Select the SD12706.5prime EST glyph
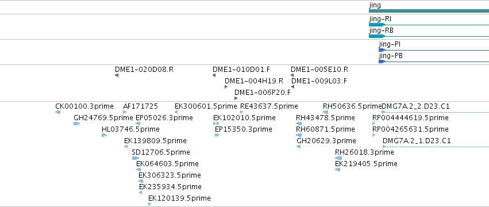The width and height of the screenshot is (489, 207). pos(136,158)
